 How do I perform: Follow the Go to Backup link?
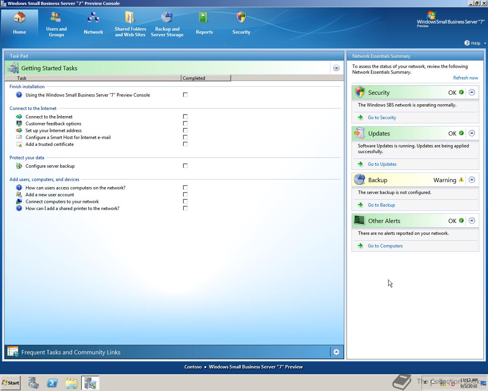tap(381, 205)
